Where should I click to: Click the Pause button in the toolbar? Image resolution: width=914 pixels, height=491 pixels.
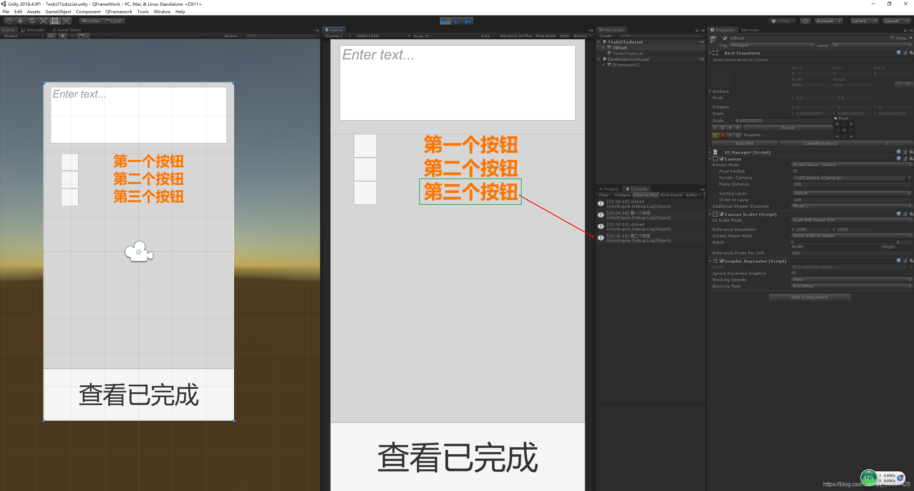(456, 21)
